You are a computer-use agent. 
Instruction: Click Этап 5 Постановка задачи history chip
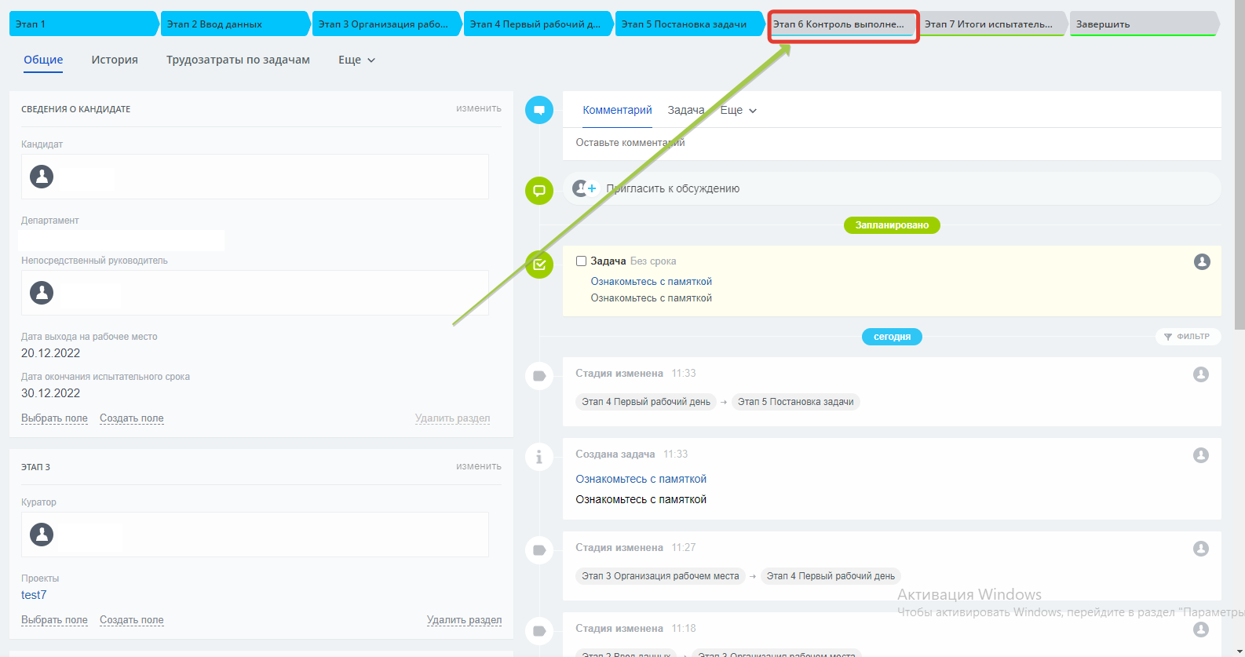[x=795, y=402]
